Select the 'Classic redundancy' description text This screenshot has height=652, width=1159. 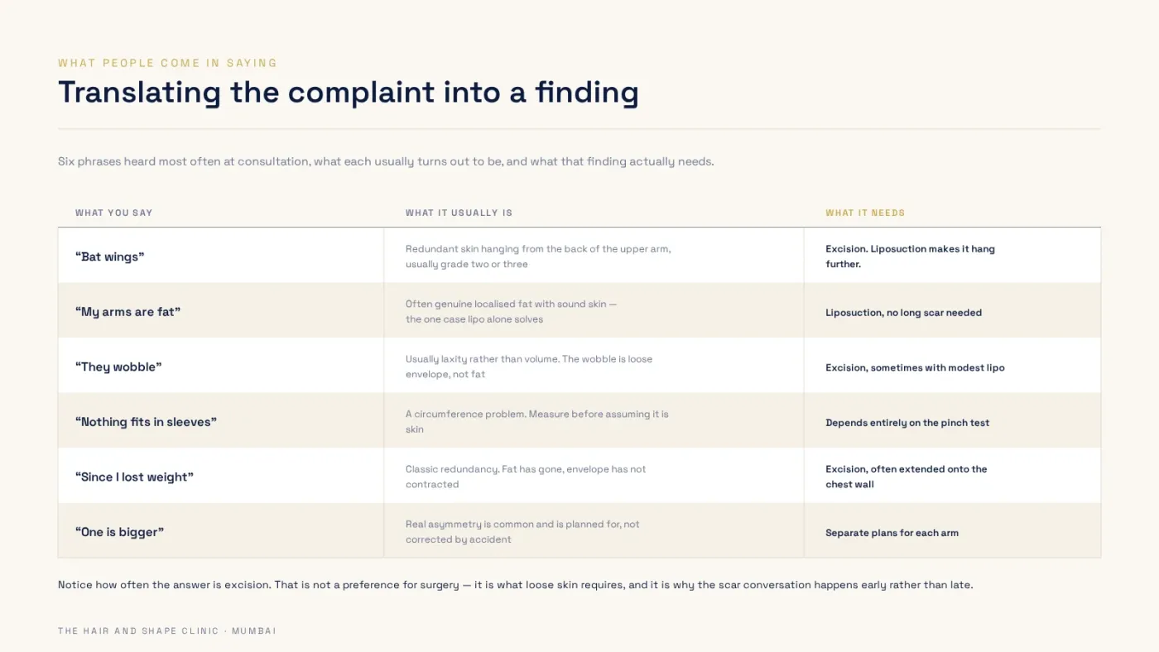tap(526, 477)
